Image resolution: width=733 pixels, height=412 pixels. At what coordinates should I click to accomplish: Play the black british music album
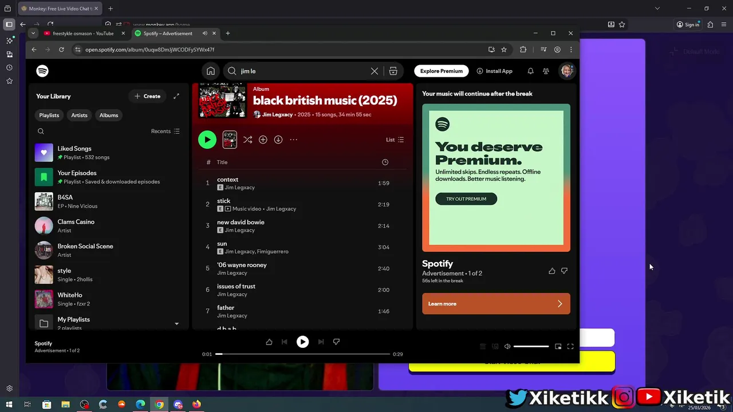pos(207,140)
